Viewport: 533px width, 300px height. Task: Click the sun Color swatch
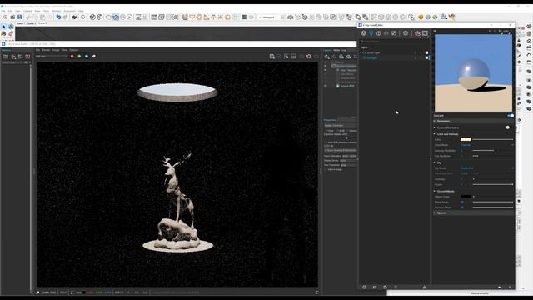pos(466,139)
